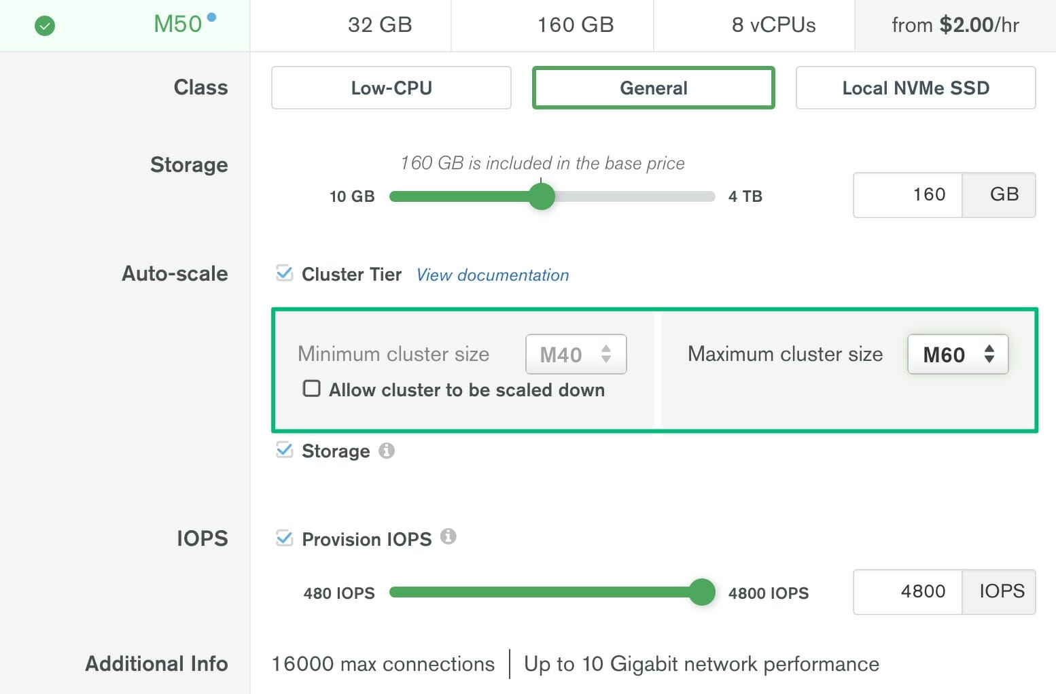Click the green checkmark next to M50

(x=45, y=26)
